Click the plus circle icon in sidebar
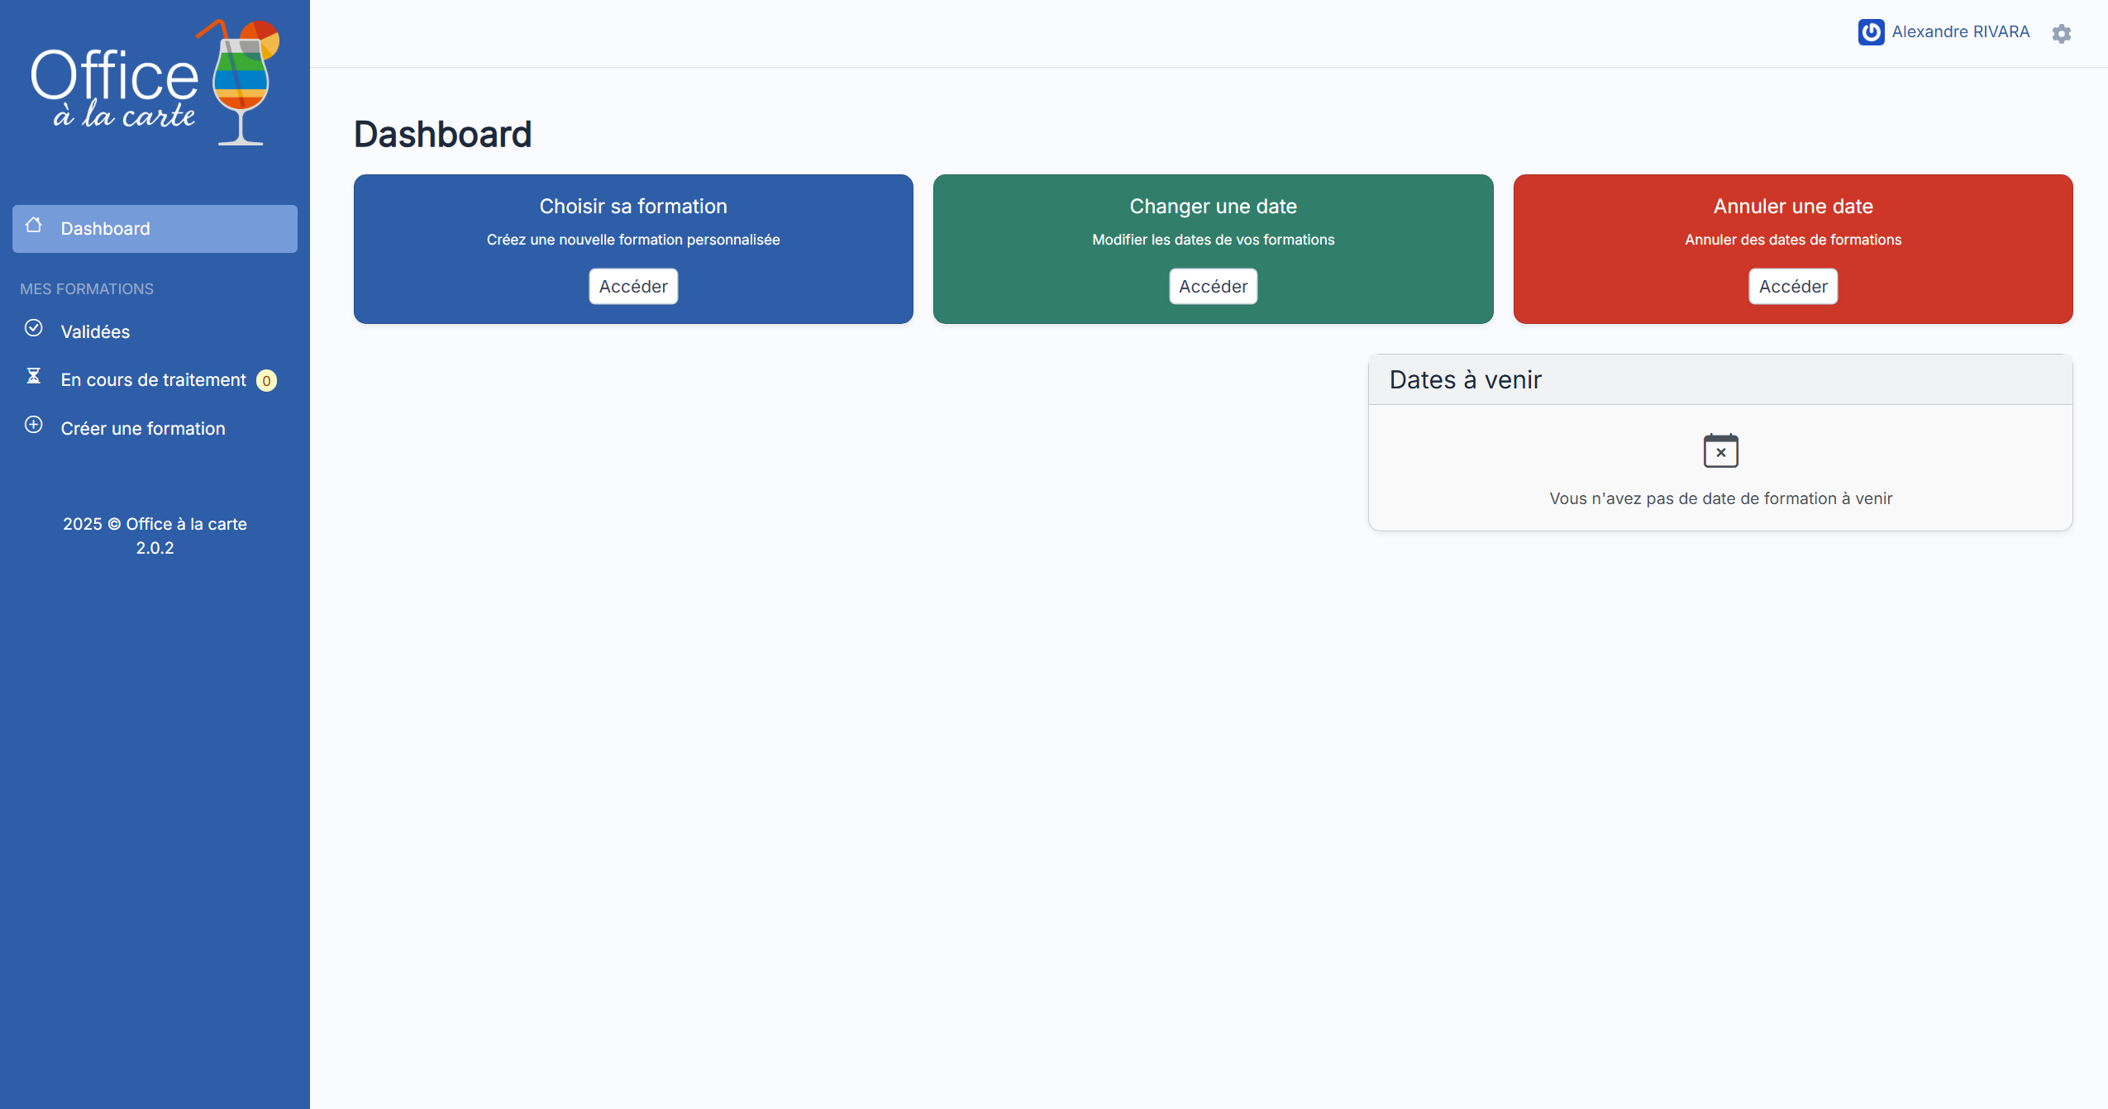2108x1109 pixels. [x=34, y=426]
